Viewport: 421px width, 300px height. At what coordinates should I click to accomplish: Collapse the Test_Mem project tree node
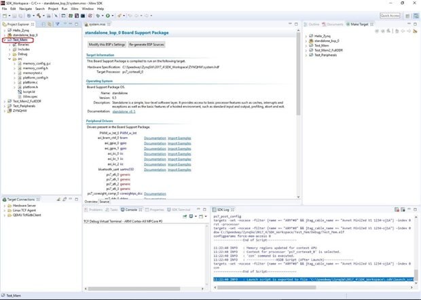pos(3,39)
